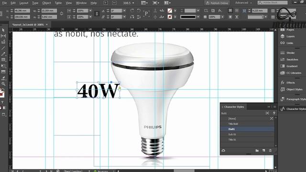Click the effects fx icon in control bar

tap(220, 11)
